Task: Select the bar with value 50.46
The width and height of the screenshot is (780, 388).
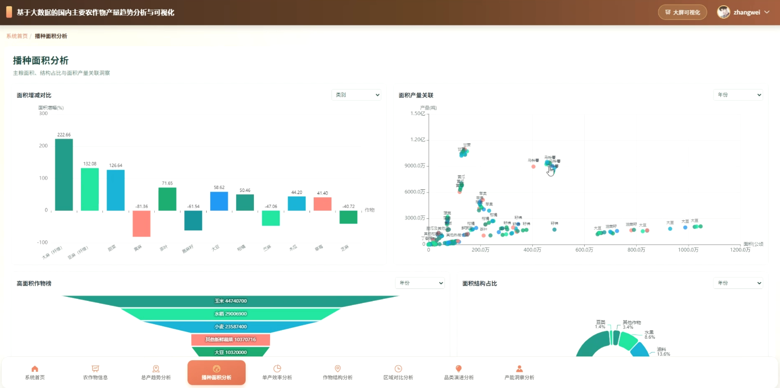Action: coord(245,202)
